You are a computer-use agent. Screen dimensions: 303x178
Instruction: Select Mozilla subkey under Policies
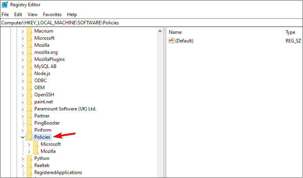[48, 151]
